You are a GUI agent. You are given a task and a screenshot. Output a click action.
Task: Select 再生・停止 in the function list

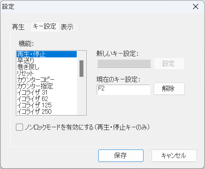(47, 54)
